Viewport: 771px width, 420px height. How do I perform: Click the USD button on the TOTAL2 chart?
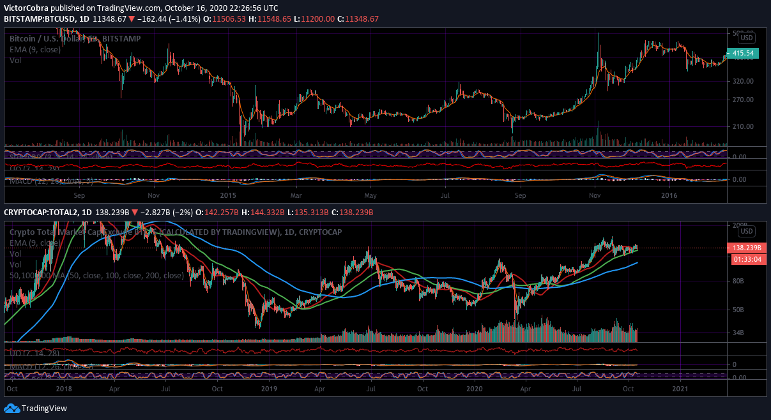point(747,231)
